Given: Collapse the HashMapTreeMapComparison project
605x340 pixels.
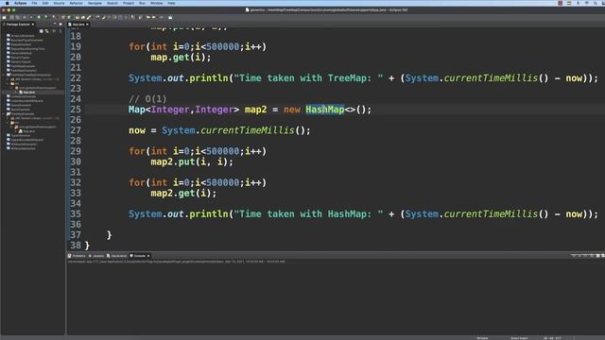Looking at the screenshot, I should [x=4, y=75].
